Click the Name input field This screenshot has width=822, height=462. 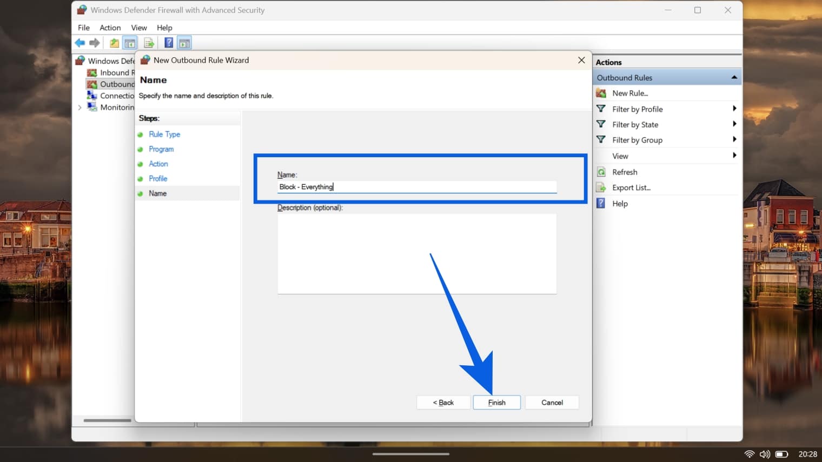pyautogui.click(x=417, y=187)
